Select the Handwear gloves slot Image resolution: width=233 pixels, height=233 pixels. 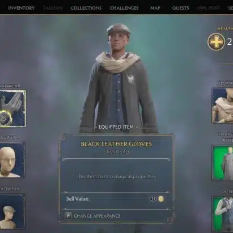12,108
